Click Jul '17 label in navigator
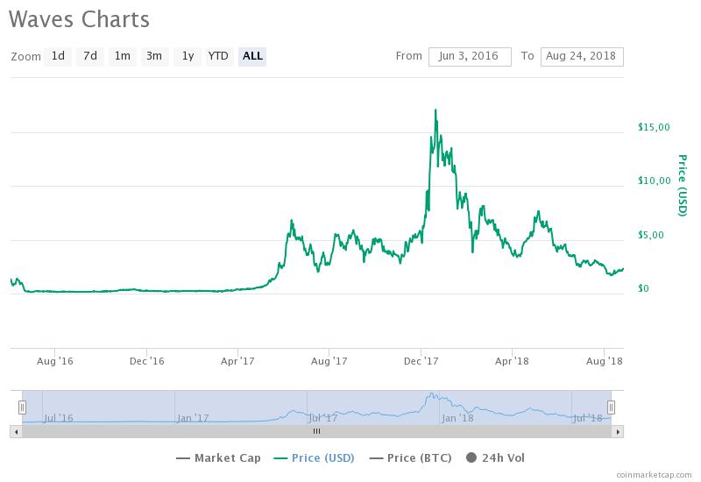Screen dimensions: 701x482 coord(323,419)
